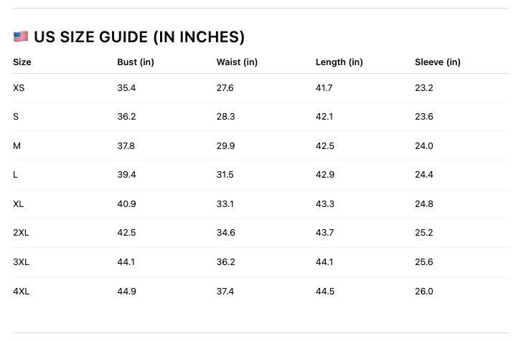
Task: Click the US flag icon in heading
Action: pyautogui.click(x=21, y=37)
